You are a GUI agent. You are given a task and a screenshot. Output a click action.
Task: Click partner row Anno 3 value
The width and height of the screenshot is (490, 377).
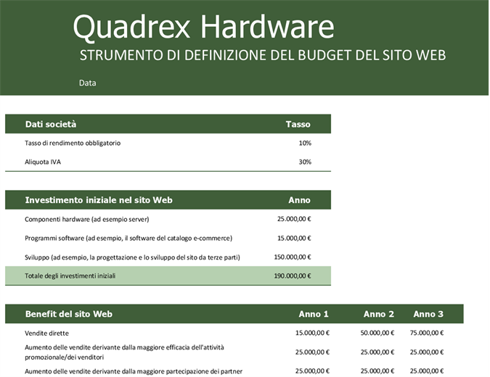coord(427,371)
